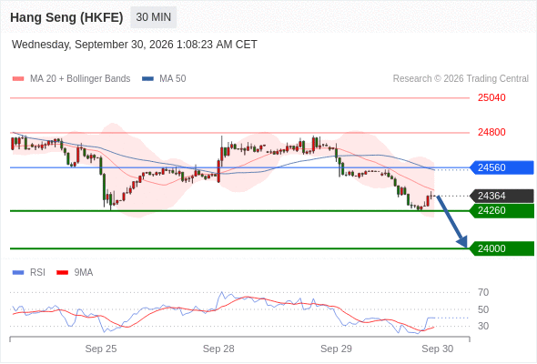This screenshot has height=364, width=537.
Task: Click the Sep 28 date axis label
Action: pyautogui.click(x=218, y=349)
